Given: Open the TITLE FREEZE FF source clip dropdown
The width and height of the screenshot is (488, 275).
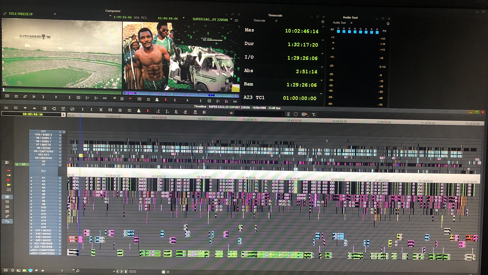Looking at the screenshot, I should [x=55, y=14].
